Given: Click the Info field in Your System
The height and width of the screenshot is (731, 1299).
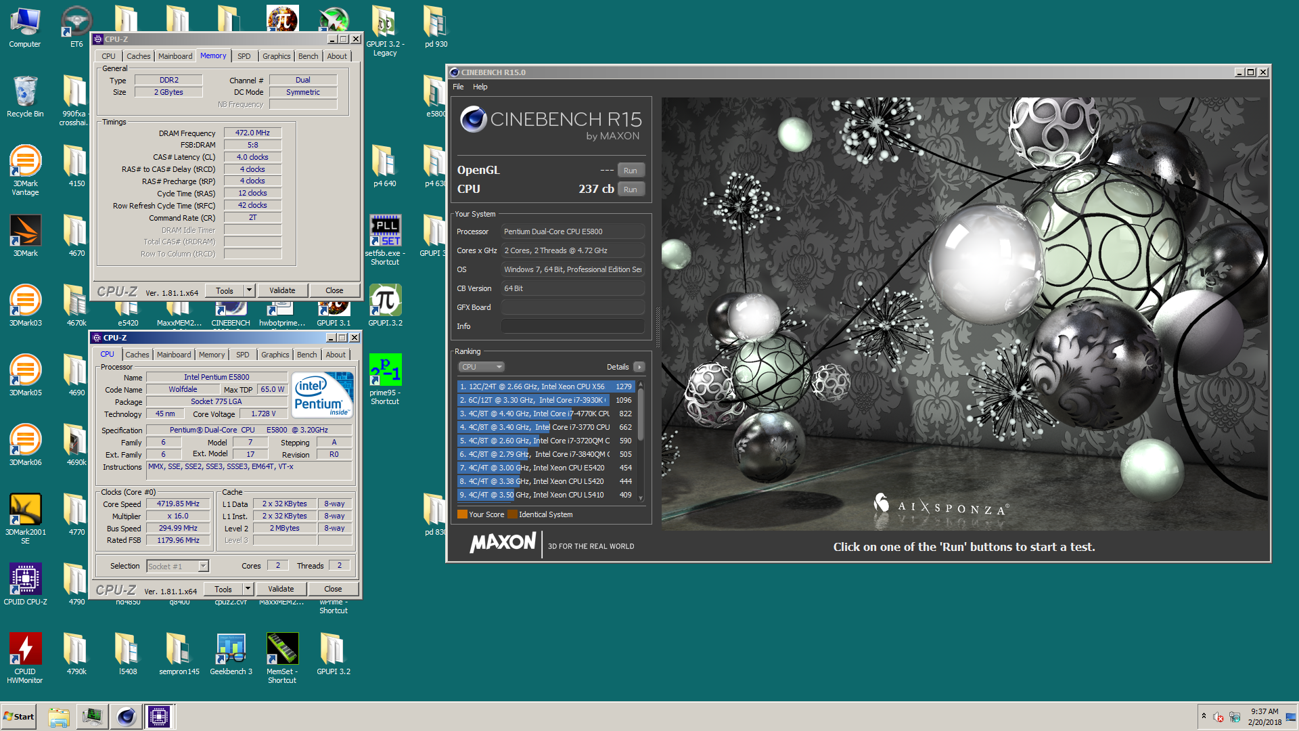Looking at the screenshot, I should click(572, 326).
